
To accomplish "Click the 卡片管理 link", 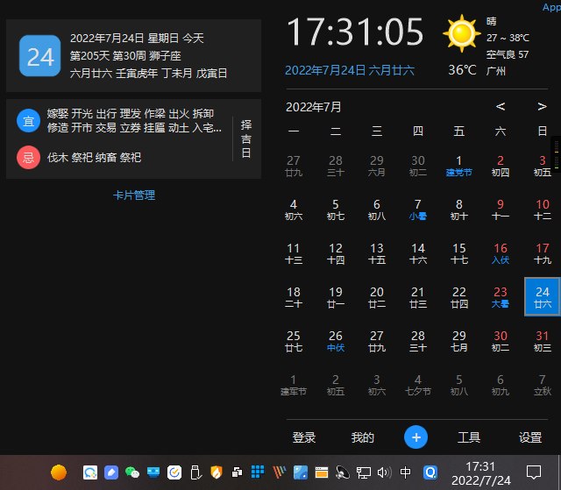I will click(x=134, y=195).
